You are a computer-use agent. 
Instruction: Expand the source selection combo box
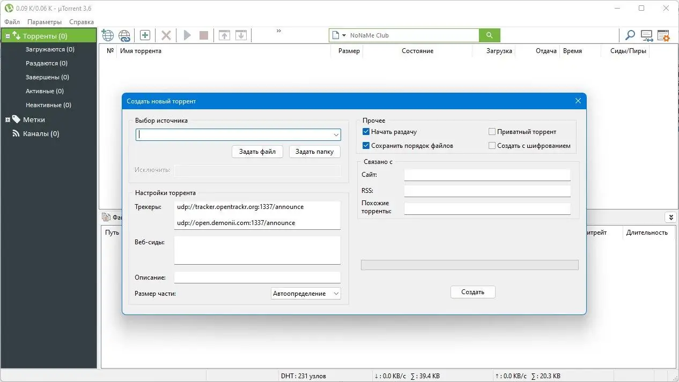337,134
